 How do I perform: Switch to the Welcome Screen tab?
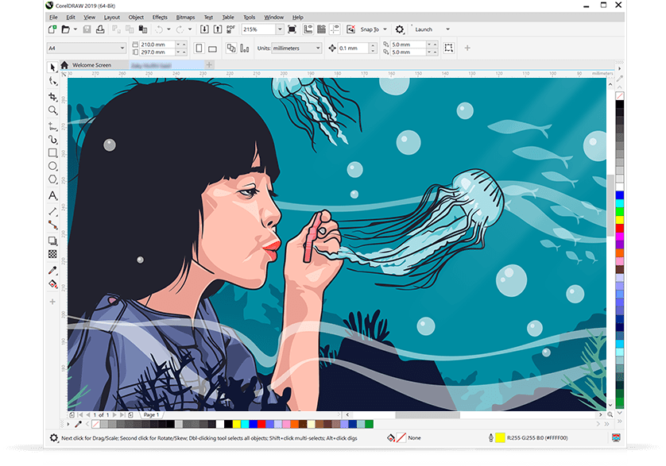point(91,64)
